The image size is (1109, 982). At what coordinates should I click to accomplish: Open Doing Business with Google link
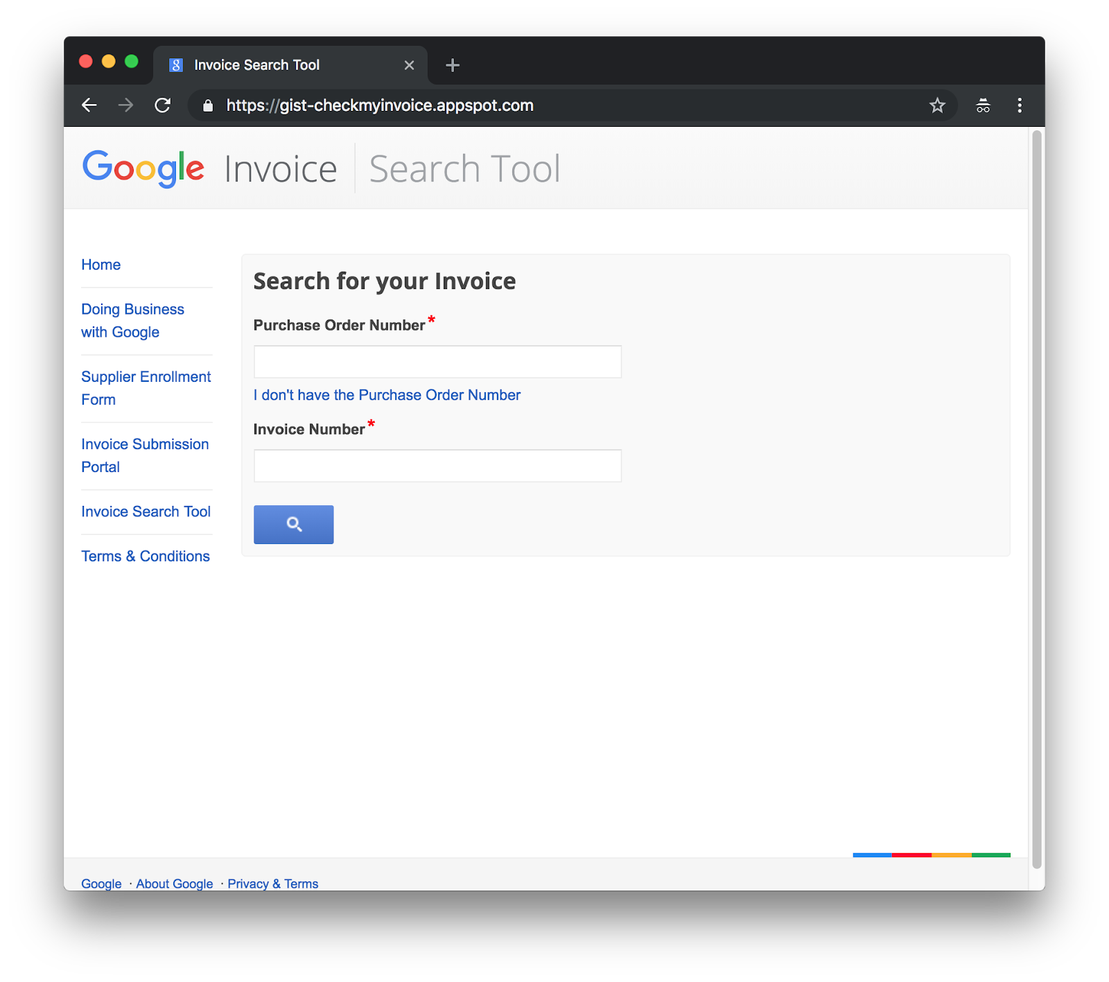[x=132, y=321]
